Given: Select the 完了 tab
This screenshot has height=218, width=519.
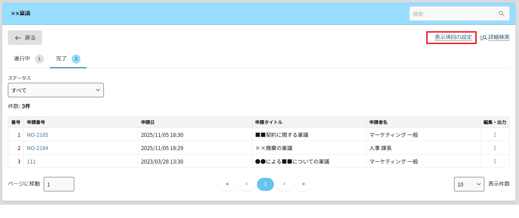Looking at the screenshot, I should (68, 59).
